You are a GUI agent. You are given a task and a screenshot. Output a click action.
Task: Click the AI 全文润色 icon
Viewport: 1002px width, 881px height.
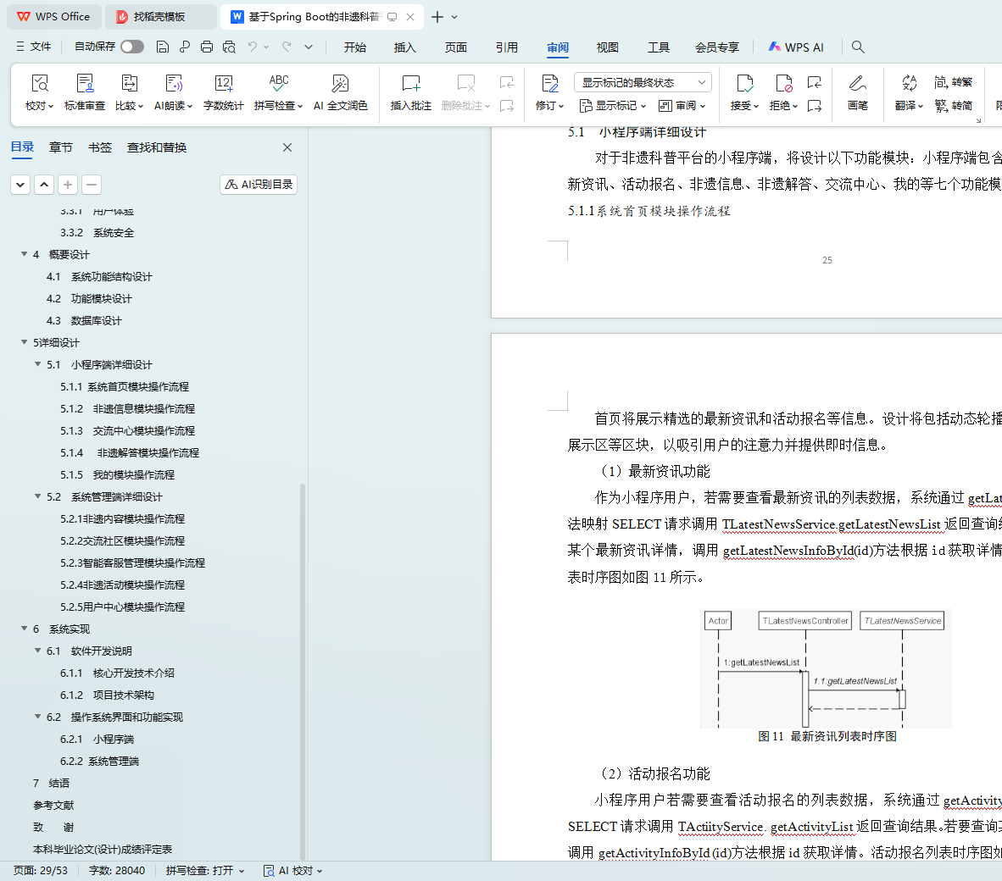coord(340,84)
